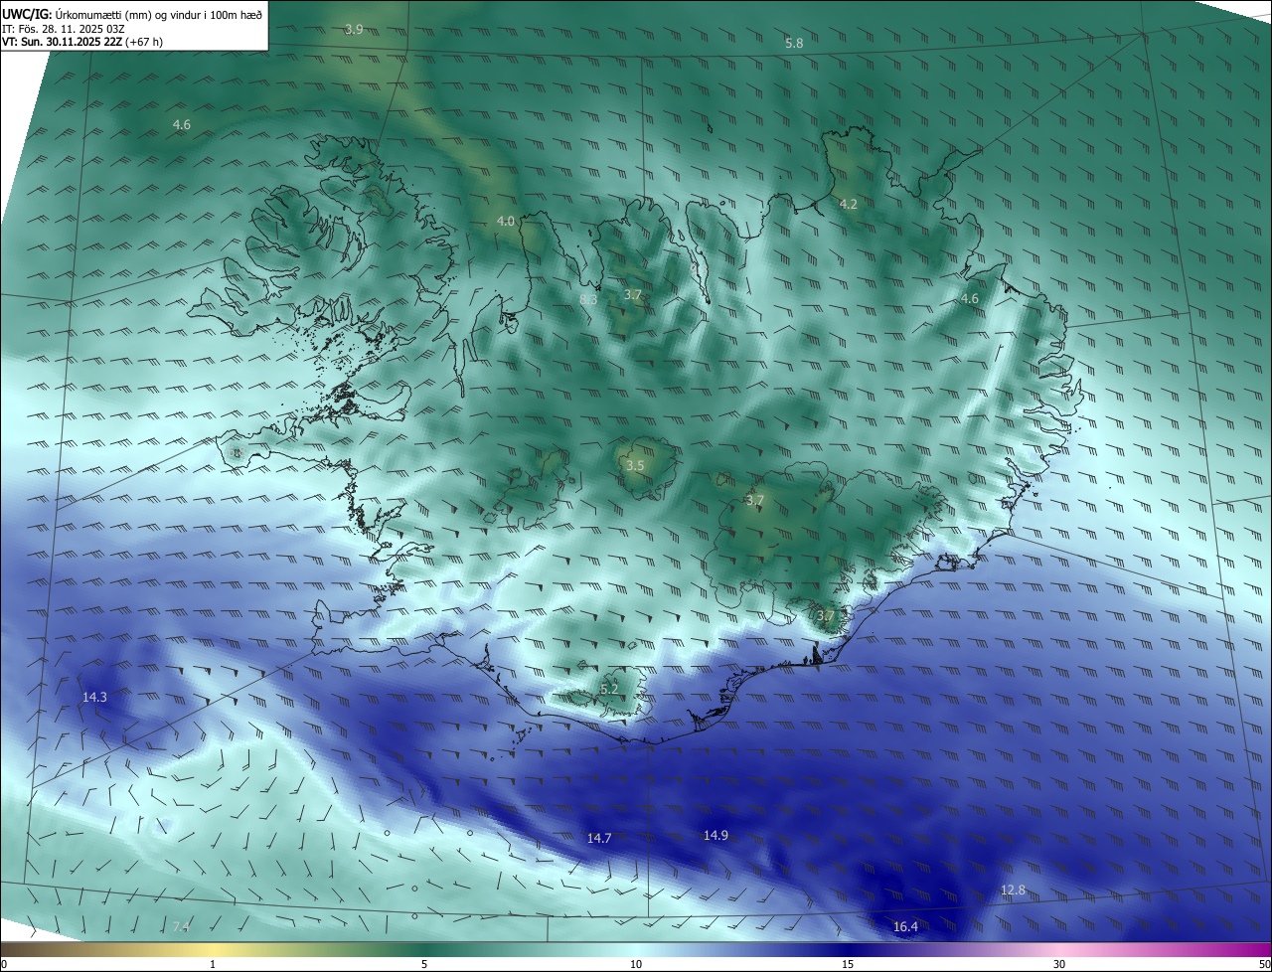Image resolution: width=1272 pixels, height=972 pixels.
Task: Click the 14.9 value south of Iceland
Action: pos(715,835)
